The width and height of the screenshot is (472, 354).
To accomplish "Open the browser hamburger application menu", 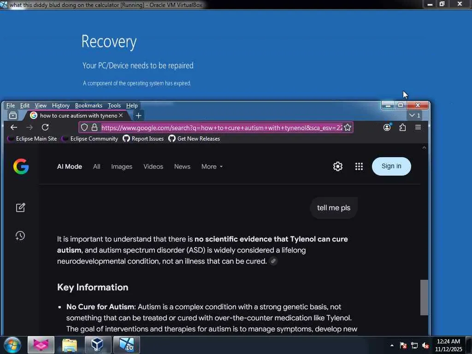I will coord(418,127).
